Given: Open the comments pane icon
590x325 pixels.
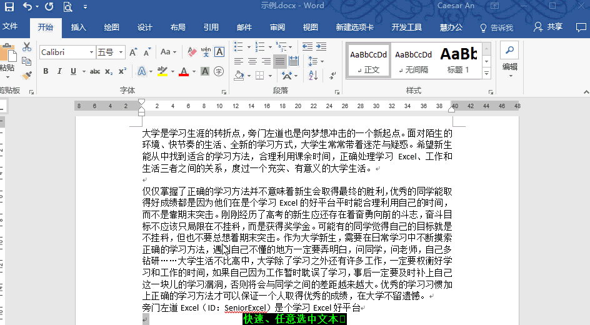Looking at the screenshot, I should pos(581,27).
